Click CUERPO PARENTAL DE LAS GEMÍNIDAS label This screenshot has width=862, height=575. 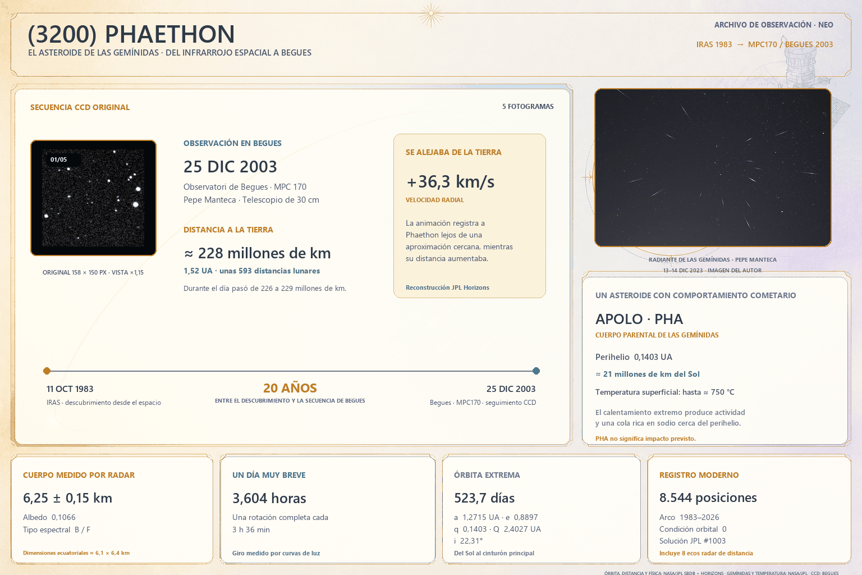(x=657, y=335)
